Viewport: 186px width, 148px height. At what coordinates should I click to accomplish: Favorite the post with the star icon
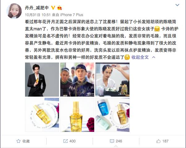[x=19, y=141]
